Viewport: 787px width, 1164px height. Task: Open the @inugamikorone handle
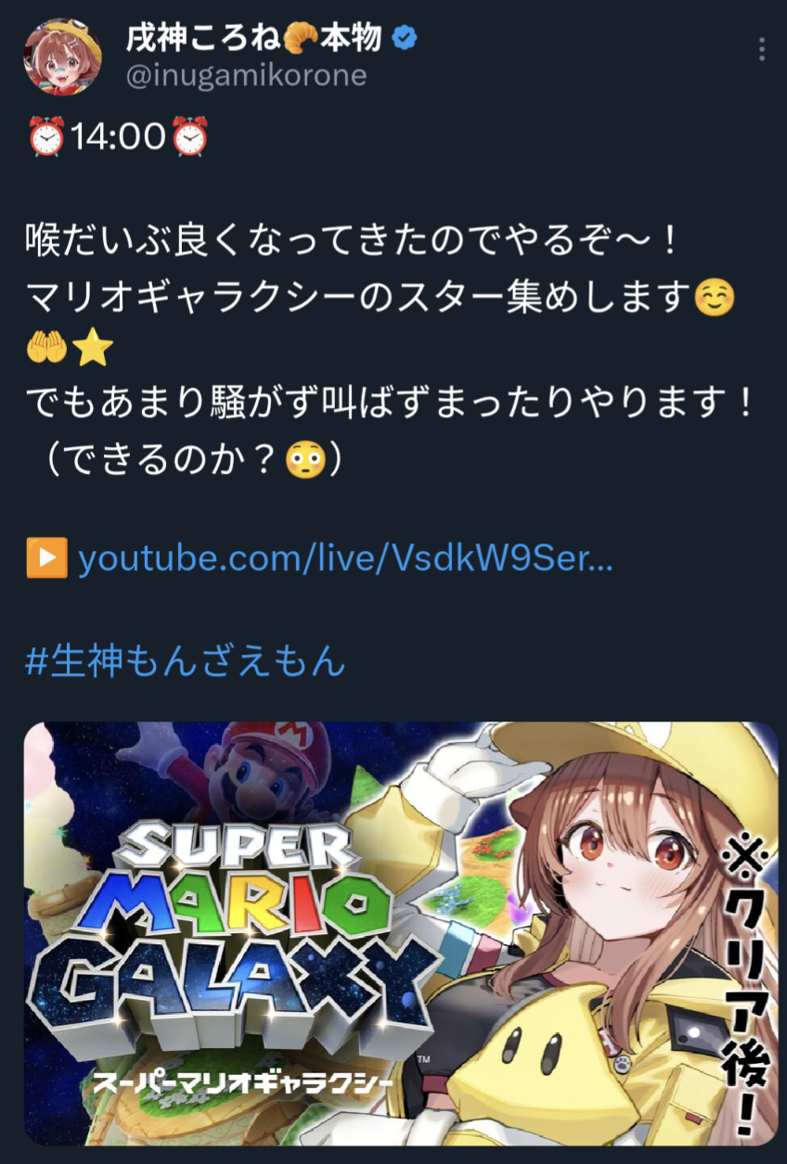click(245, 75)
